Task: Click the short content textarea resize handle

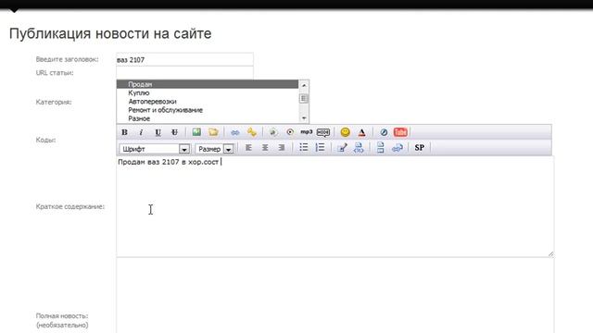Action: [x=550, y=254]
